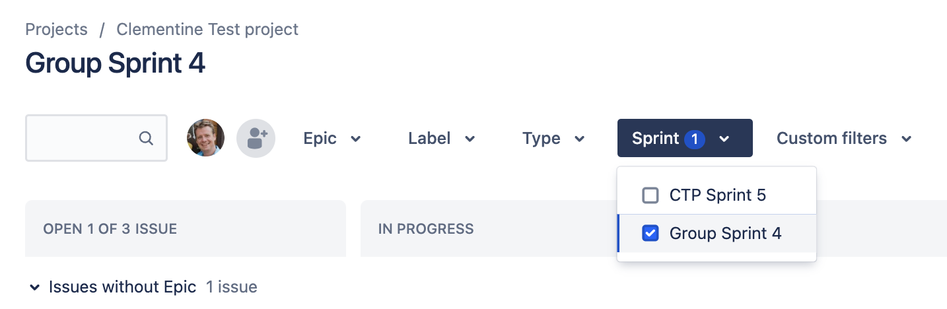Image resolution: width=947 pixels, height=309 pixels.
Task: Select the user avatar photo filter
Action: click(x=206, y=138)
